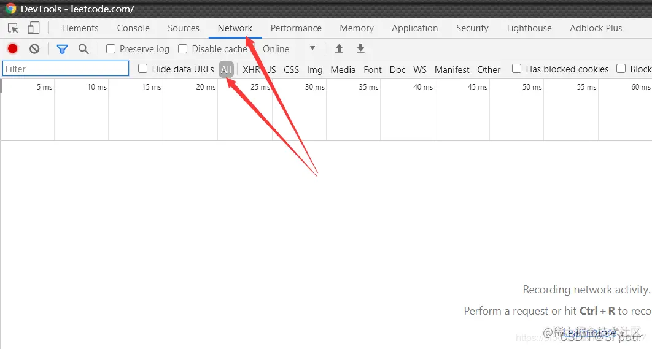Open the Adblock Plus tab

[x=596, y=28]
